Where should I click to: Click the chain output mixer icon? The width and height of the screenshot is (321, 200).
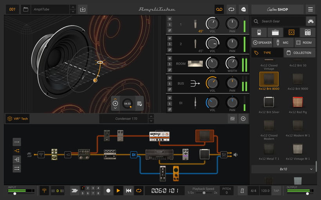224,155
